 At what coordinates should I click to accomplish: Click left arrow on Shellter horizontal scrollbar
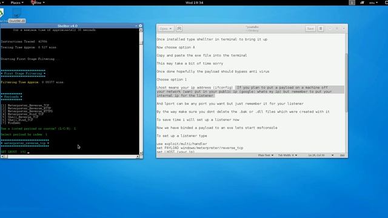click(x=2, y=156)
